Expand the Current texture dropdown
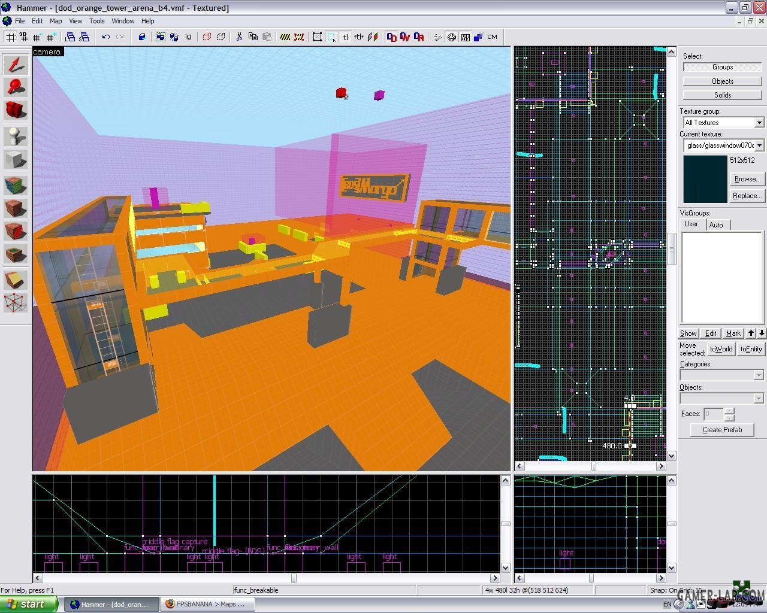Screen dimensions: 767x613 point(759,145)
